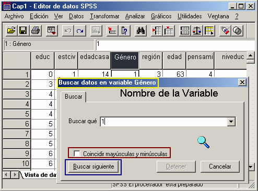The width and height of the screenshot is (258, 191).
Task: Select the edad column header
Action: [x=174, y=60]
